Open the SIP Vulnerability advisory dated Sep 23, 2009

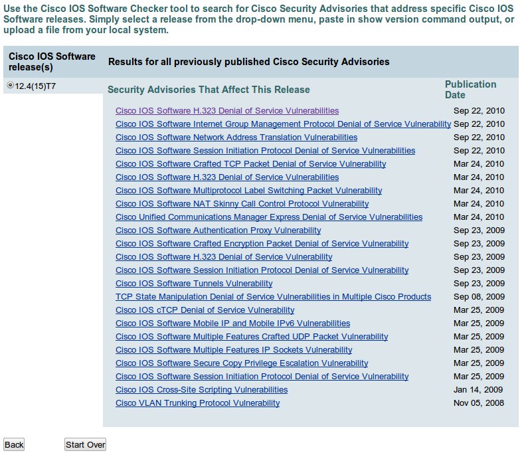[x=262, y=270]
